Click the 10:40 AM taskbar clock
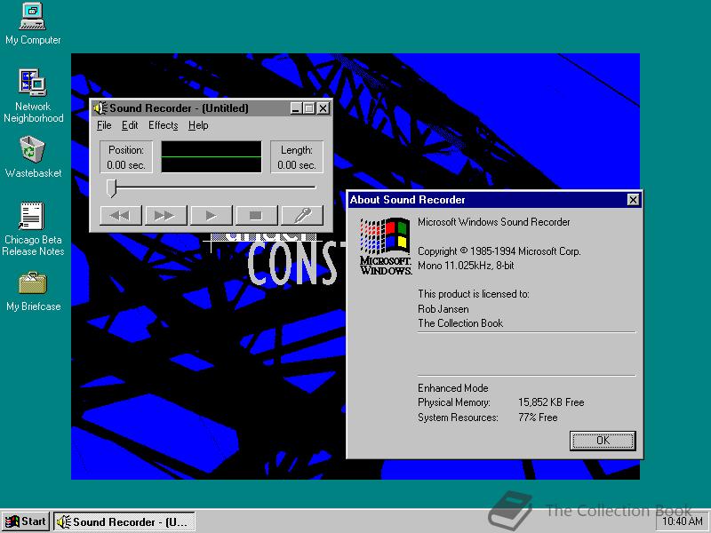Image resolution: width=711 pixels, height=533 pixels. pos(683,521)
